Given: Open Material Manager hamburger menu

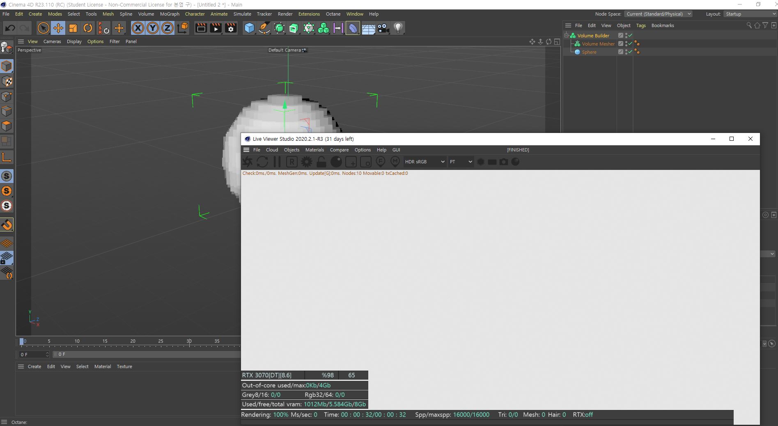Looking at the screenshot, I should (21, 366).
